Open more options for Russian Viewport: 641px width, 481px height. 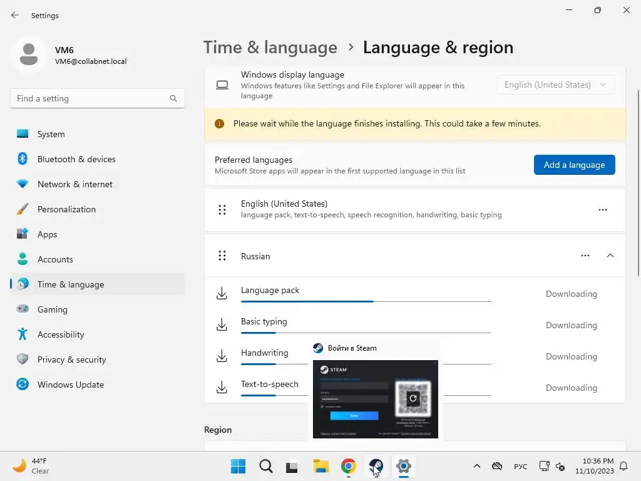[x=585, y=256]
